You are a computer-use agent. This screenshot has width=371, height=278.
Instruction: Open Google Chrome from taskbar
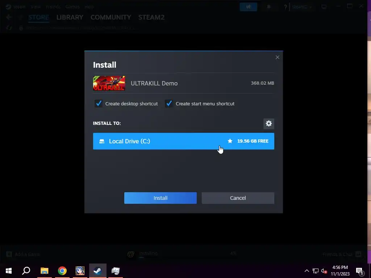coord(62,271)
